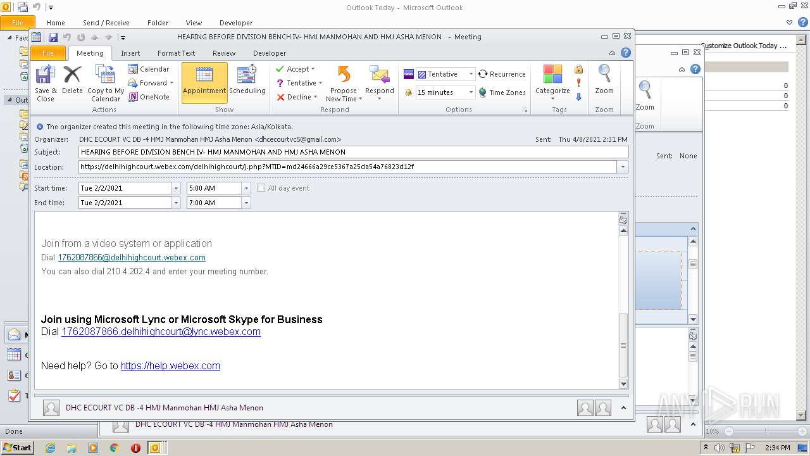810x456 pixels.
Task: Mark meeting as Private with lock icon
Action: tap(578, 69)
